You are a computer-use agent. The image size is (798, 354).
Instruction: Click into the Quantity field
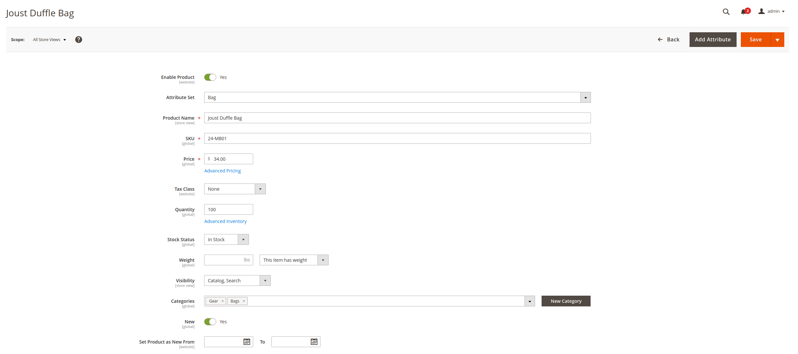click(228, 210)
